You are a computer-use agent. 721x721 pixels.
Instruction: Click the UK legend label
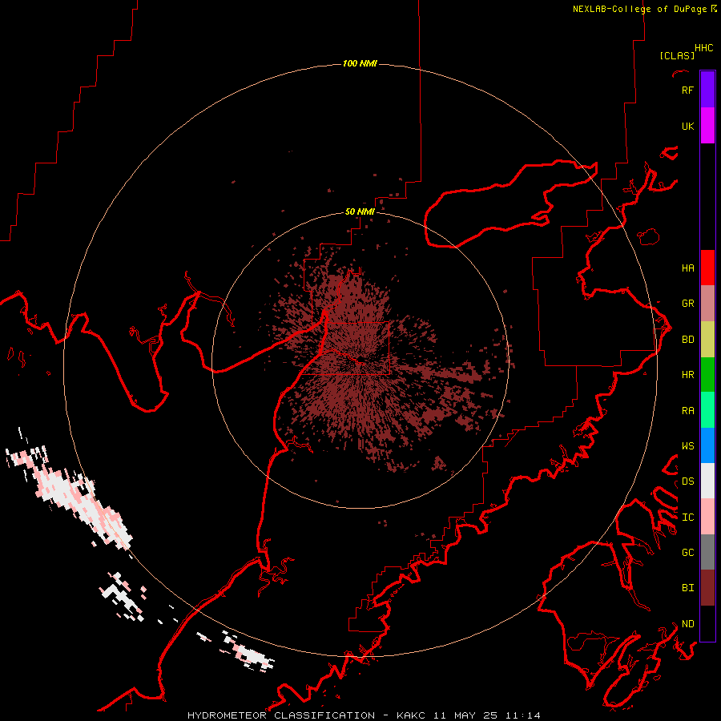[687, 126]
